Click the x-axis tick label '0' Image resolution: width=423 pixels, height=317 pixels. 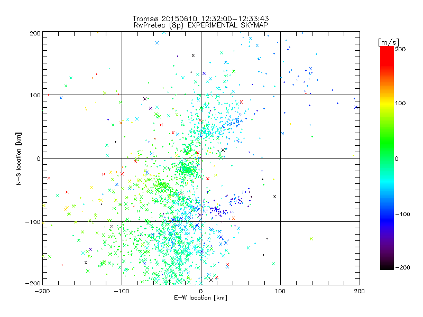(201, 291)
